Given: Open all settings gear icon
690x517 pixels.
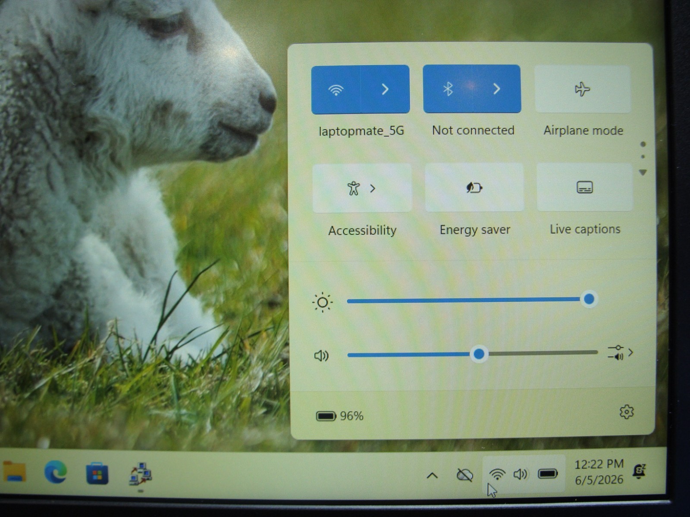Looking at the screenshot, I should (x=627, y=412).
